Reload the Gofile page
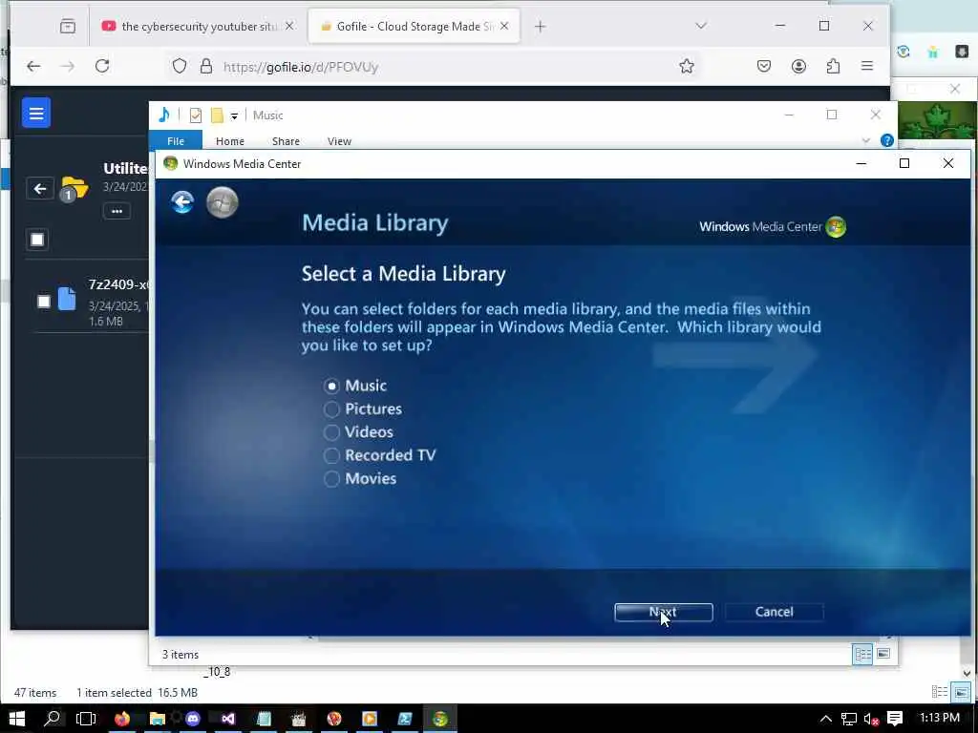Image resolution: width=978 pixels, height=733 pixels. click(102, 66)
